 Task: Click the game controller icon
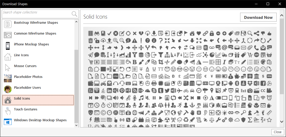pos(103,84)
